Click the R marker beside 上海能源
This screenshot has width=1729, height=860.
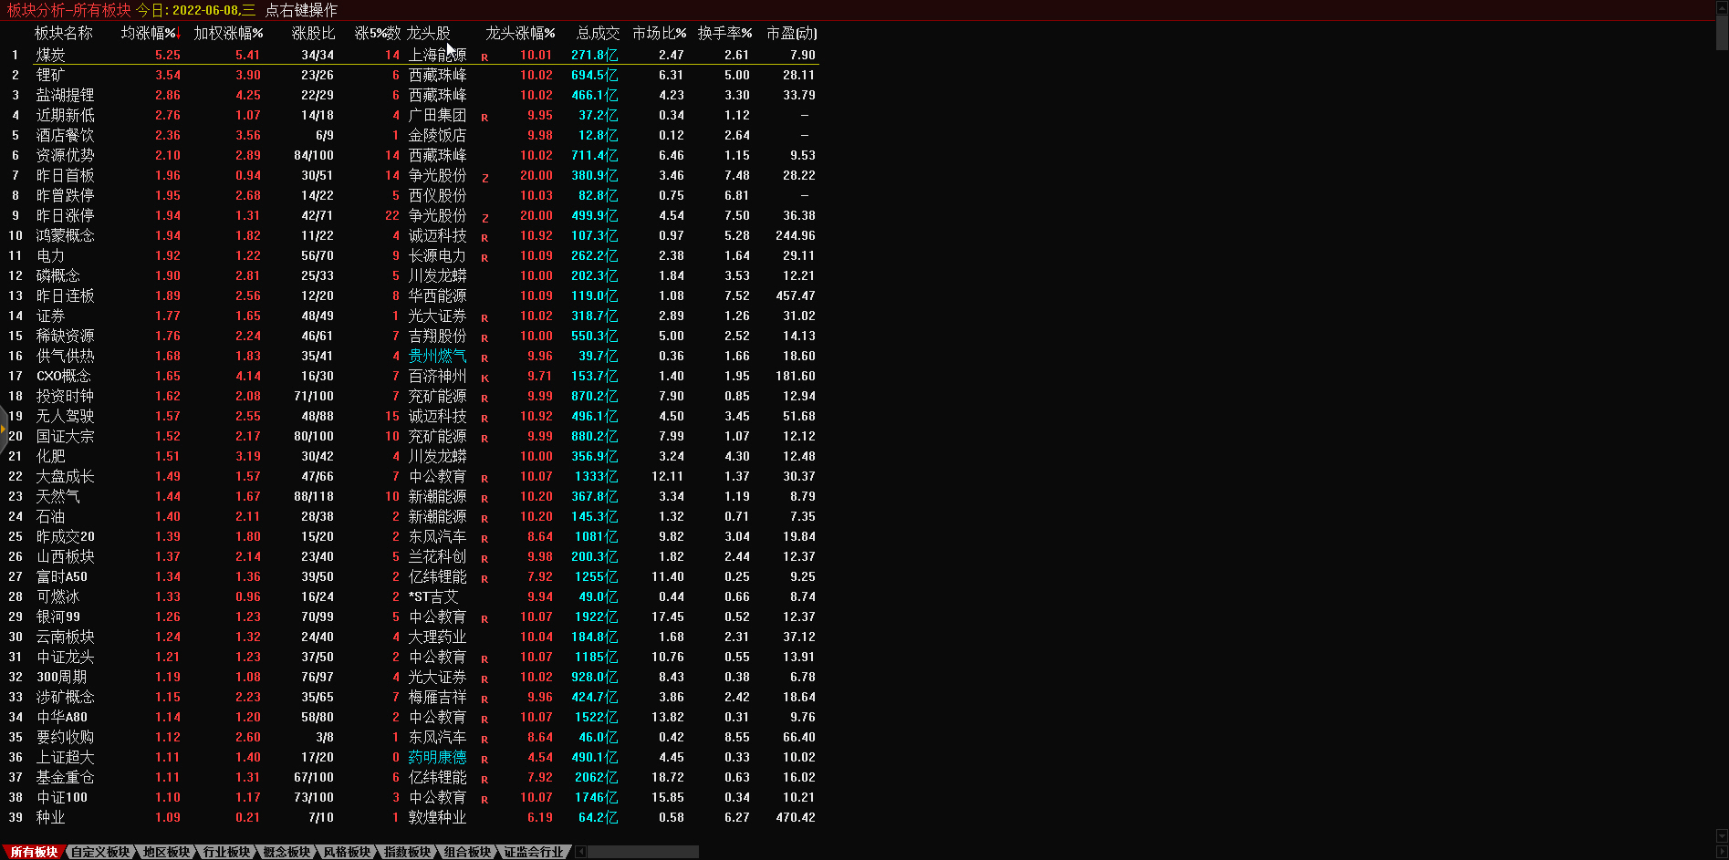point(484,57)
